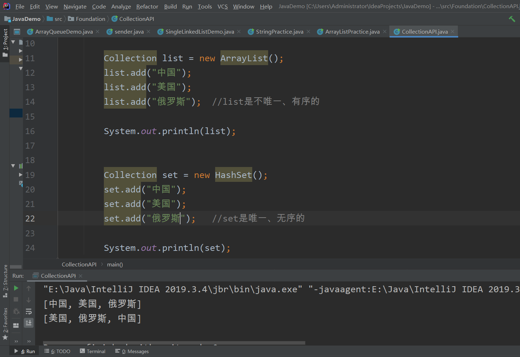
Task: Click CollectionAPI in the editor breadcrumb
Action: (79, 264)
